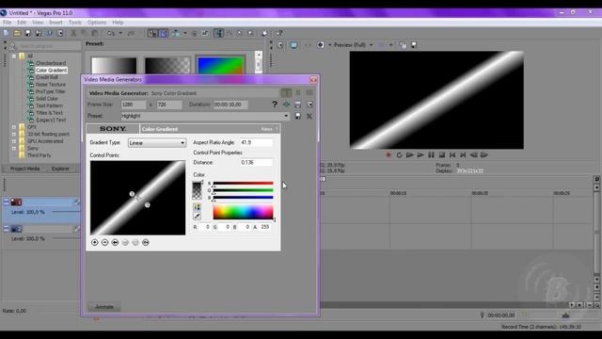Click the Go to End button under preview
Image resolution: width=602 pixels, height=339 pixels.
(x=463, y=154)
